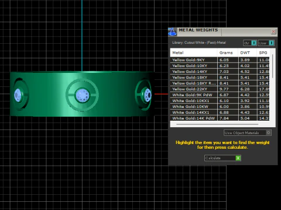Close the Metal Weights panel
This screenshot has width=281, height=210.
click(273, 32)
